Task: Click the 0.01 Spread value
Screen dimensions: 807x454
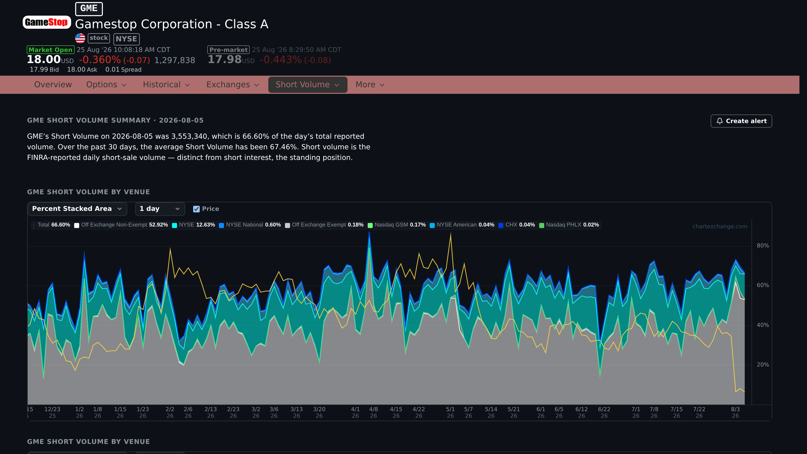Action: point(123,70)
